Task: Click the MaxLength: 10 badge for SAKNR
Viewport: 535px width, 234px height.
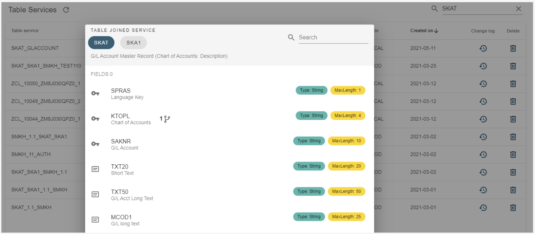Action: [x=346, y=141]
